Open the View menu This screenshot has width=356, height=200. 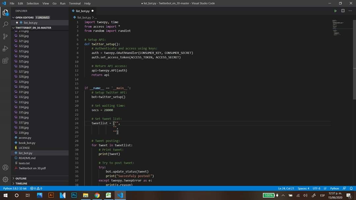click(x=45, y=3)
